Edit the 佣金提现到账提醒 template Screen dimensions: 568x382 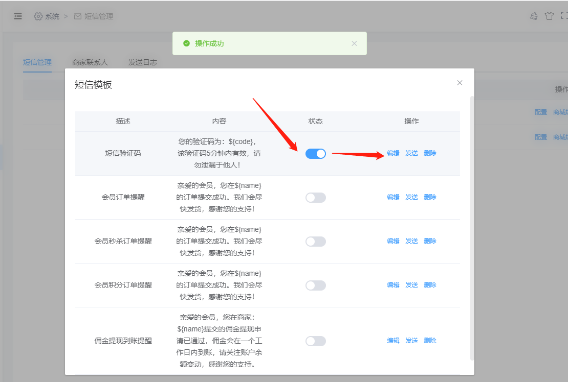(393, 341)
